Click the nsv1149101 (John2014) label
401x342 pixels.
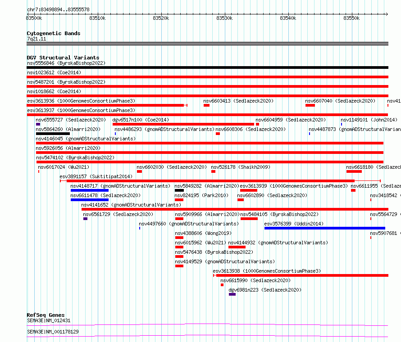(369, 120)
